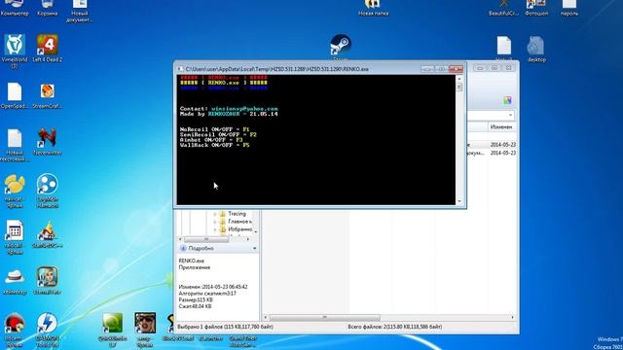Launch the Neverwinter desktop shortcut
The height and width of the screenshot is (350, 623).
pyautogui.click(x=48, y=142)
